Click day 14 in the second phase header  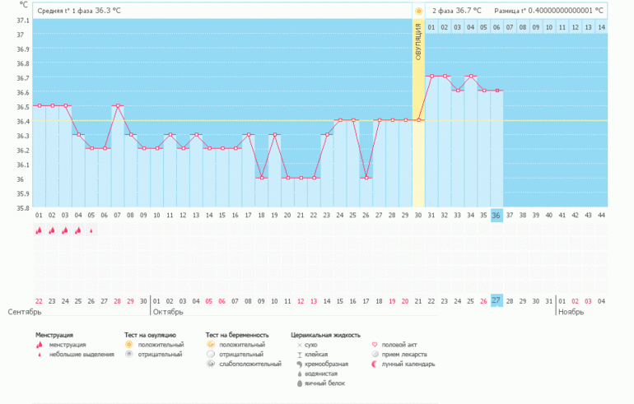click(601, 27)
